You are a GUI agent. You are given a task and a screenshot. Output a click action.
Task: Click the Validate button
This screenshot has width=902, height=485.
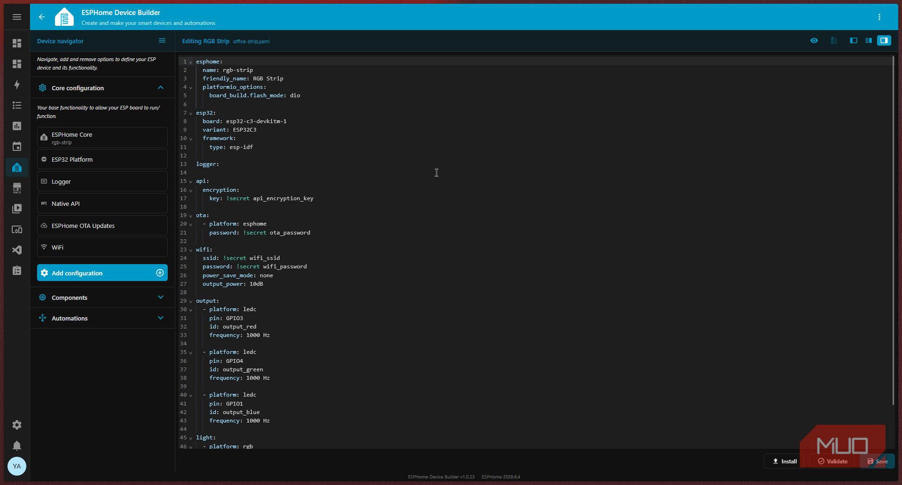click(832, 461)
